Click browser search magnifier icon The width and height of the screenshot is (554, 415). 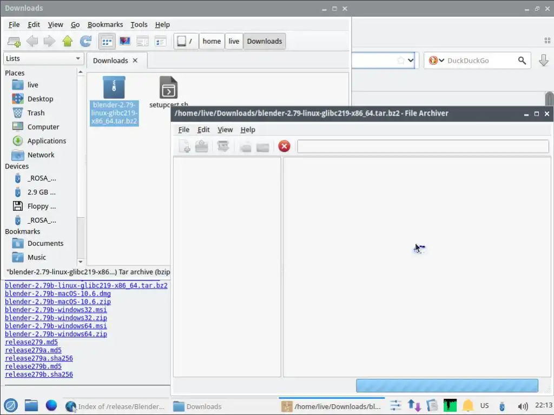pyautogui.click(x=522, y=61)
